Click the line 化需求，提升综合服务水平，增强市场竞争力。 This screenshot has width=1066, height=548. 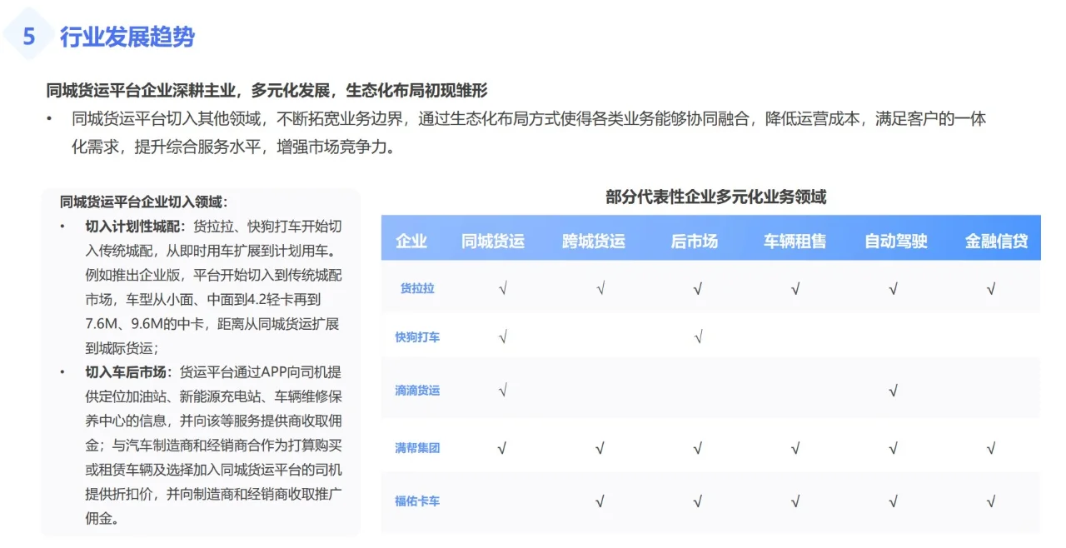pyautogui.click(x=232, y=147)
